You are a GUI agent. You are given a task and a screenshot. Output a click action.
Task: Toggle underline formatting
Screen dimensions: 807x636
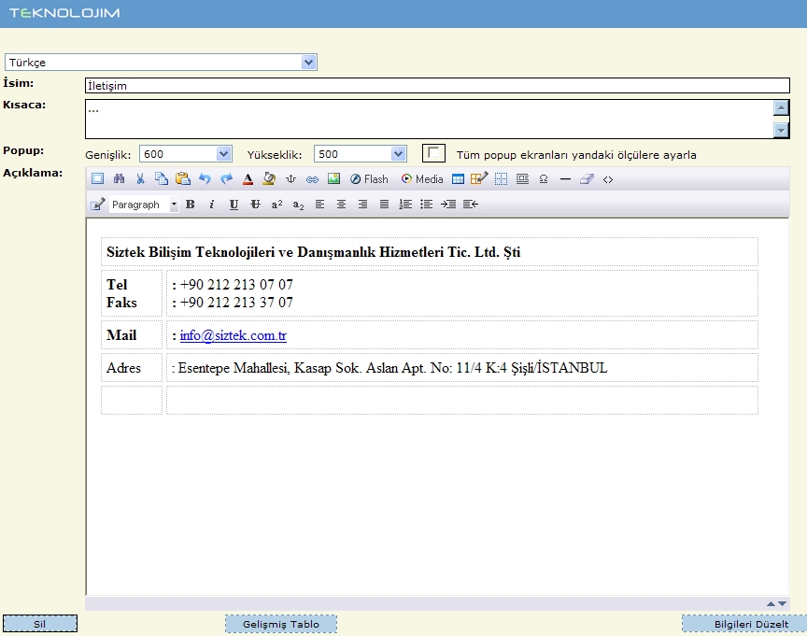tap(234, 205)
